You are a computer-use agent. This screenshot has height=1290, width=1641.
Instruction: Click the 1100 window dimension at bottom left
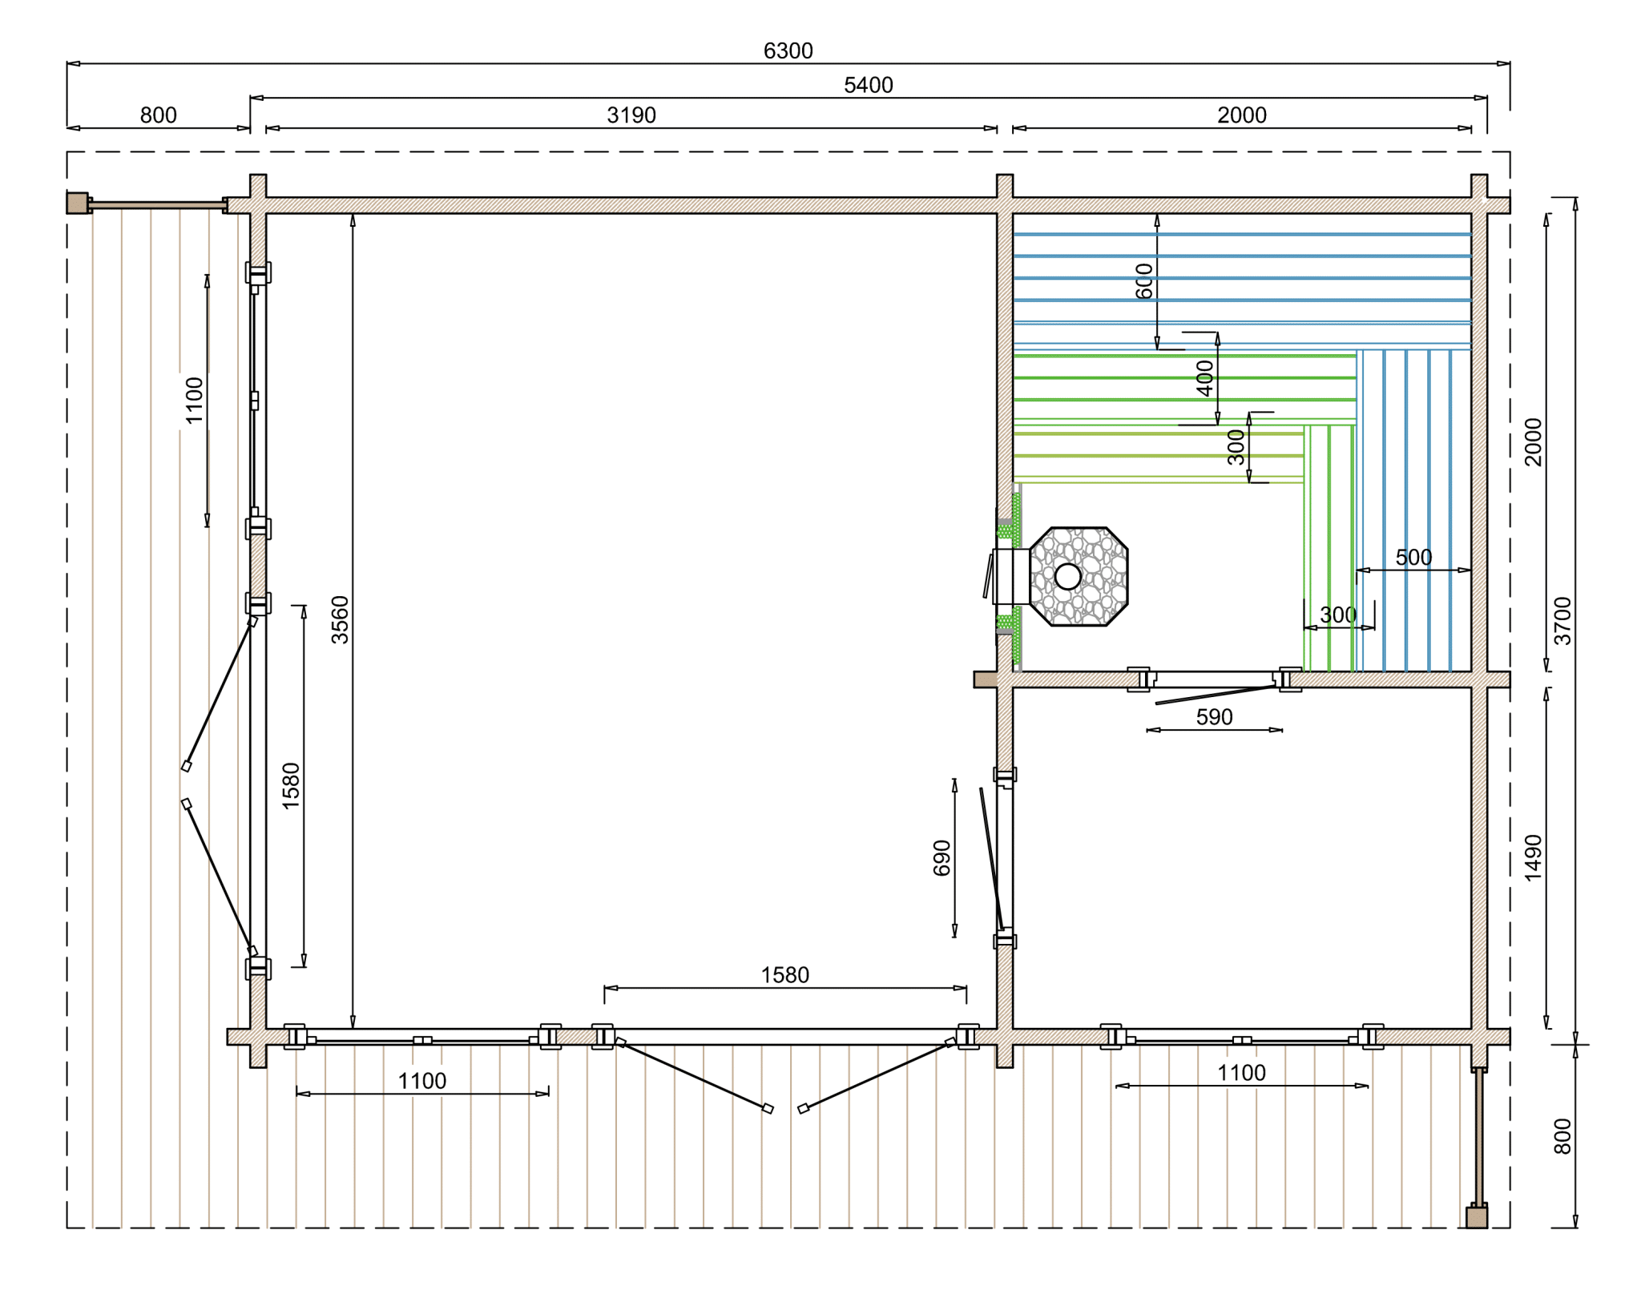tap(421, 1081)
